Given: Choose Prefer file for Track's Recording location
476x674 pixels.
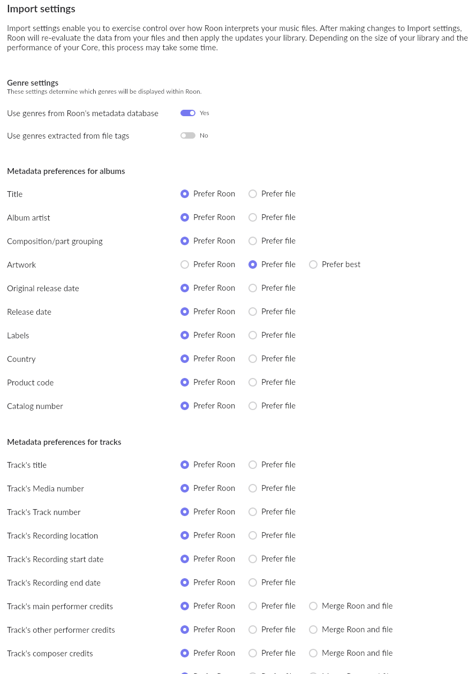Looking at the screenshot, I should point(253,535).
